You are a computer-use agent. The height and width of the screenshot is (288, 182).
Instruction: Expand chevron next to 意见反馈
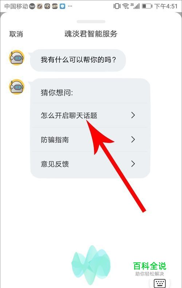tap(133, 164)
